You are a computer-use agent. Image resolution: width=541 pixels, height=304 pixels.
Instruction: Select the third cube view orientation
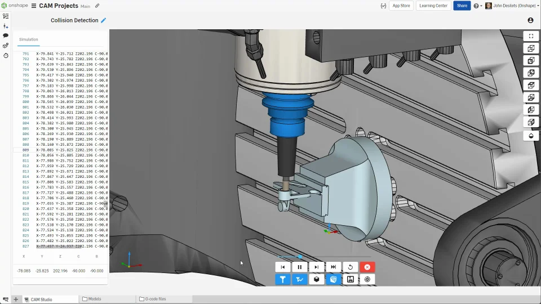point(531,73)
